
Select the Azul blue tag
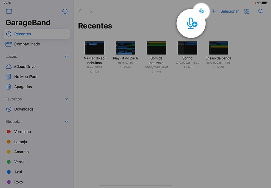[x=37, y=172]
